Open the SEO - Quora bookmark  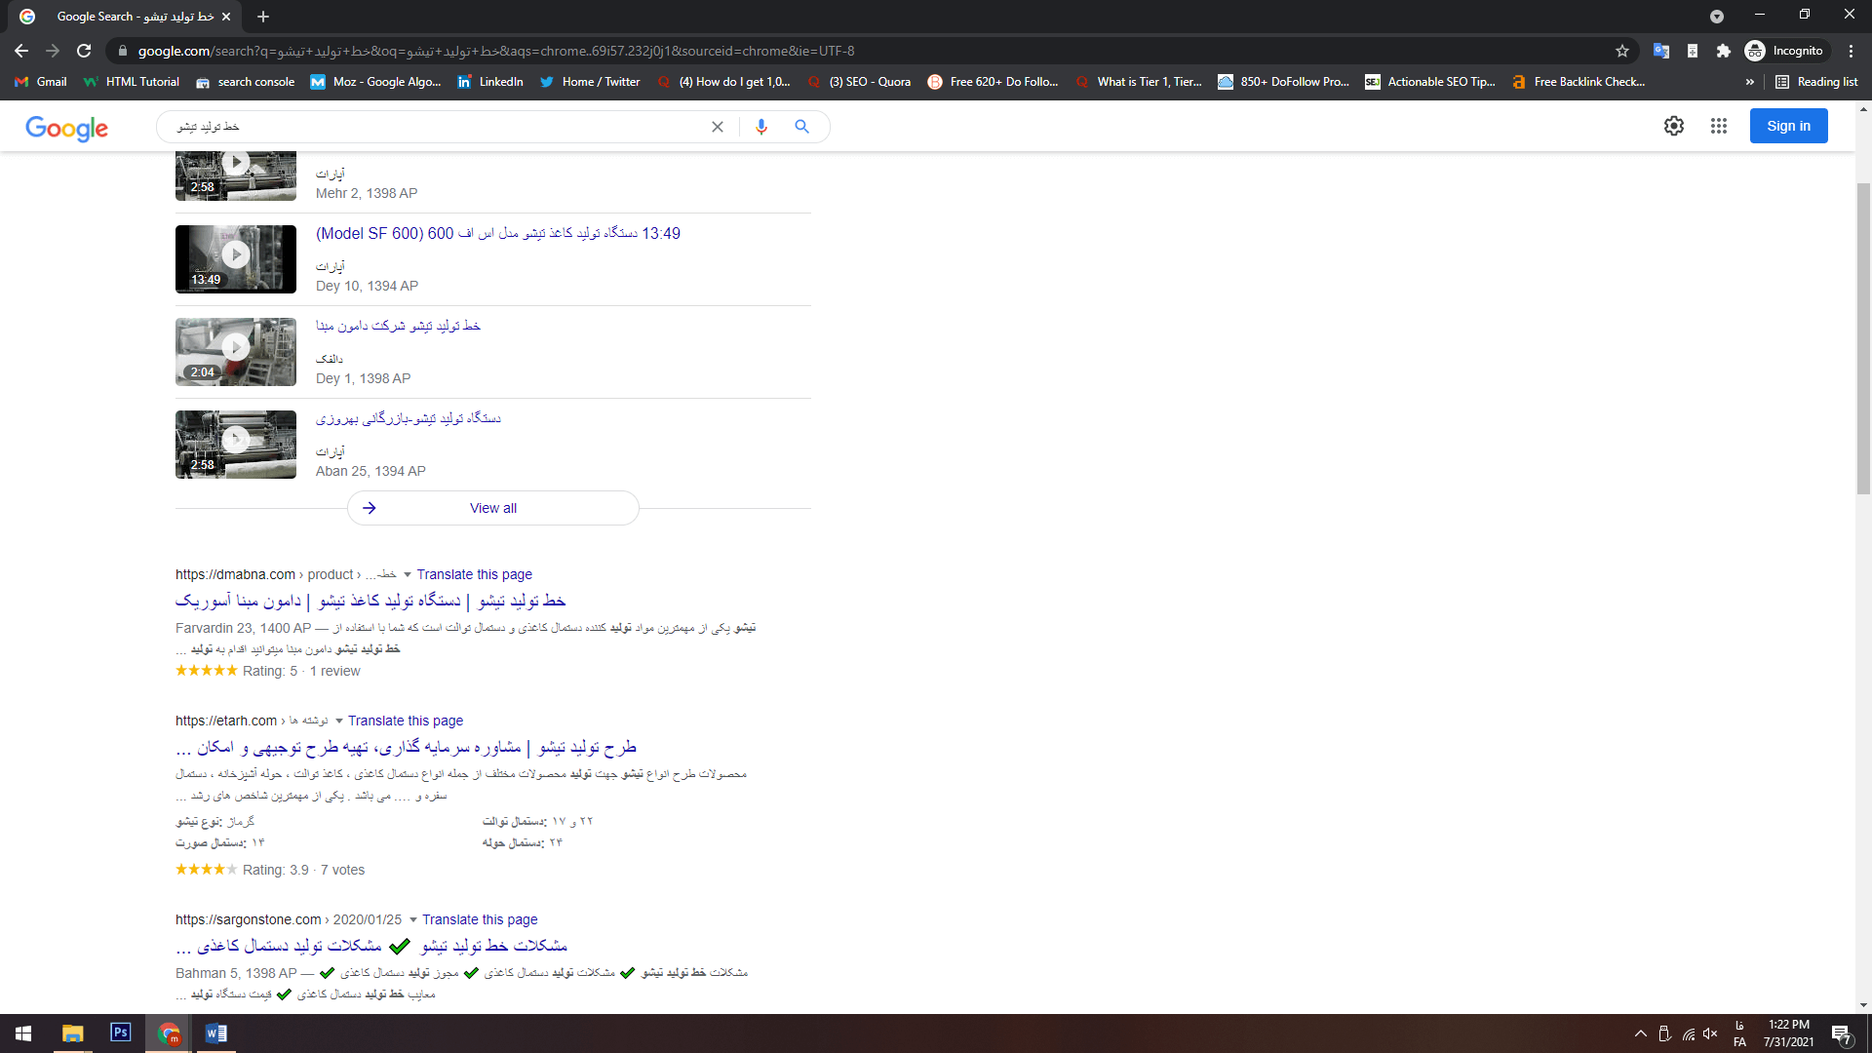859,82
